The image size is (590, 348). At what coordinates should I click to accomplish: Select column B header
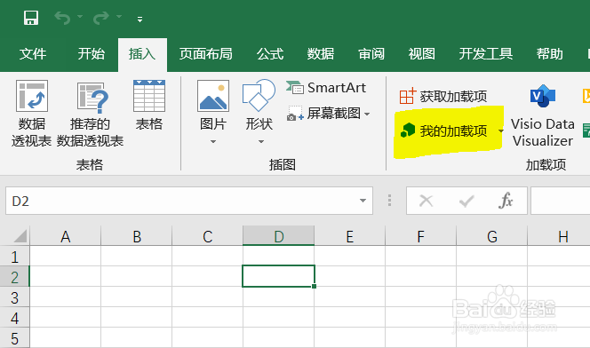(136, 236)
